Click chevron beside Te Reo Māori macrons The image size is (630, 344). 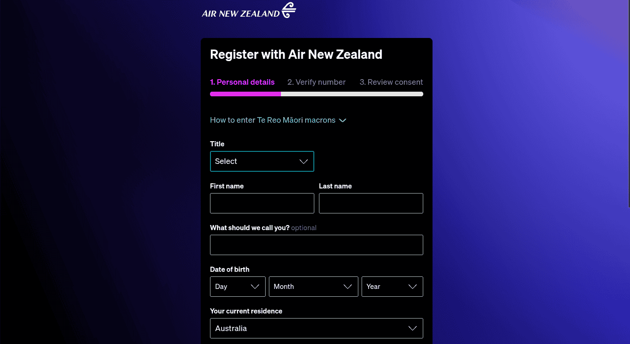pos(343,120)
